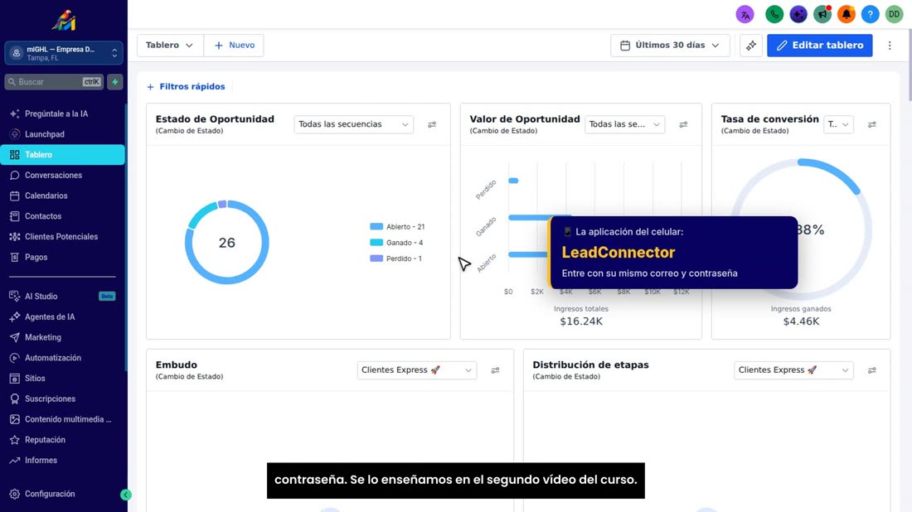Click the Editar tablero button

(x=819, y=46)
